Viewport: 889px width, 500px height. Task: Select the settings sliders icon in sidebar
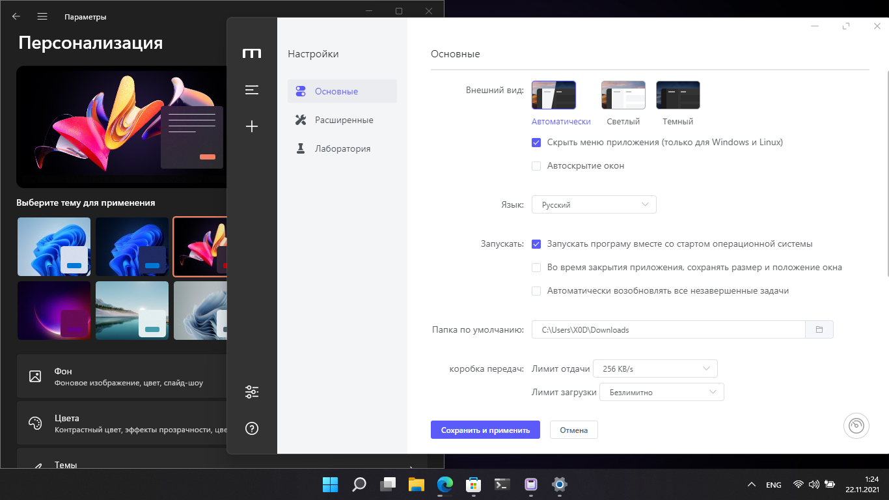click(x=252, y=391)
